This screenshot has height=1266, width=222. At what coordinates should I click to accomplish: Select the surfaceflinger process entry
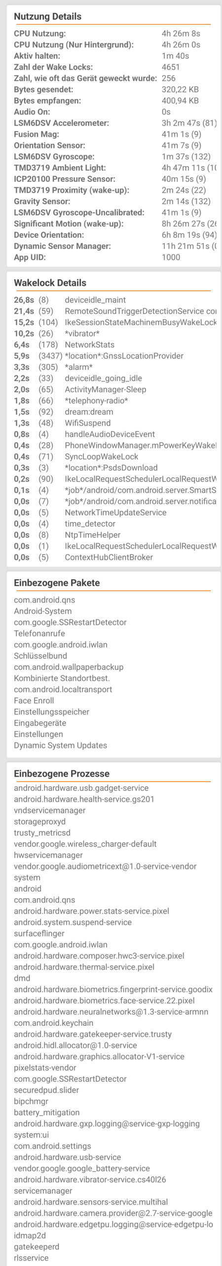(39, 933)
